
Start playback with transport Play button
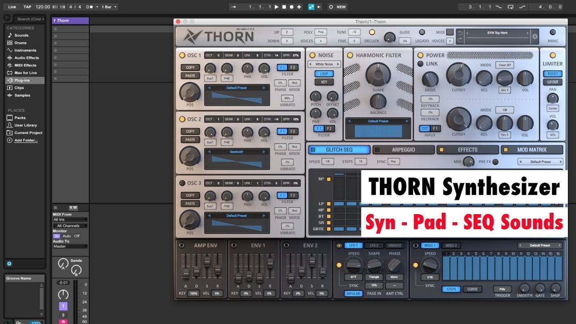pos(277,7)
